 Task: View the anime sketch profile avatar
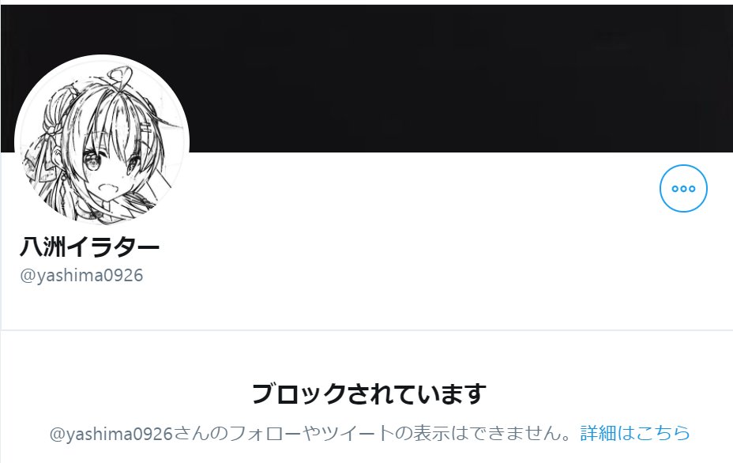click(102, 142)
